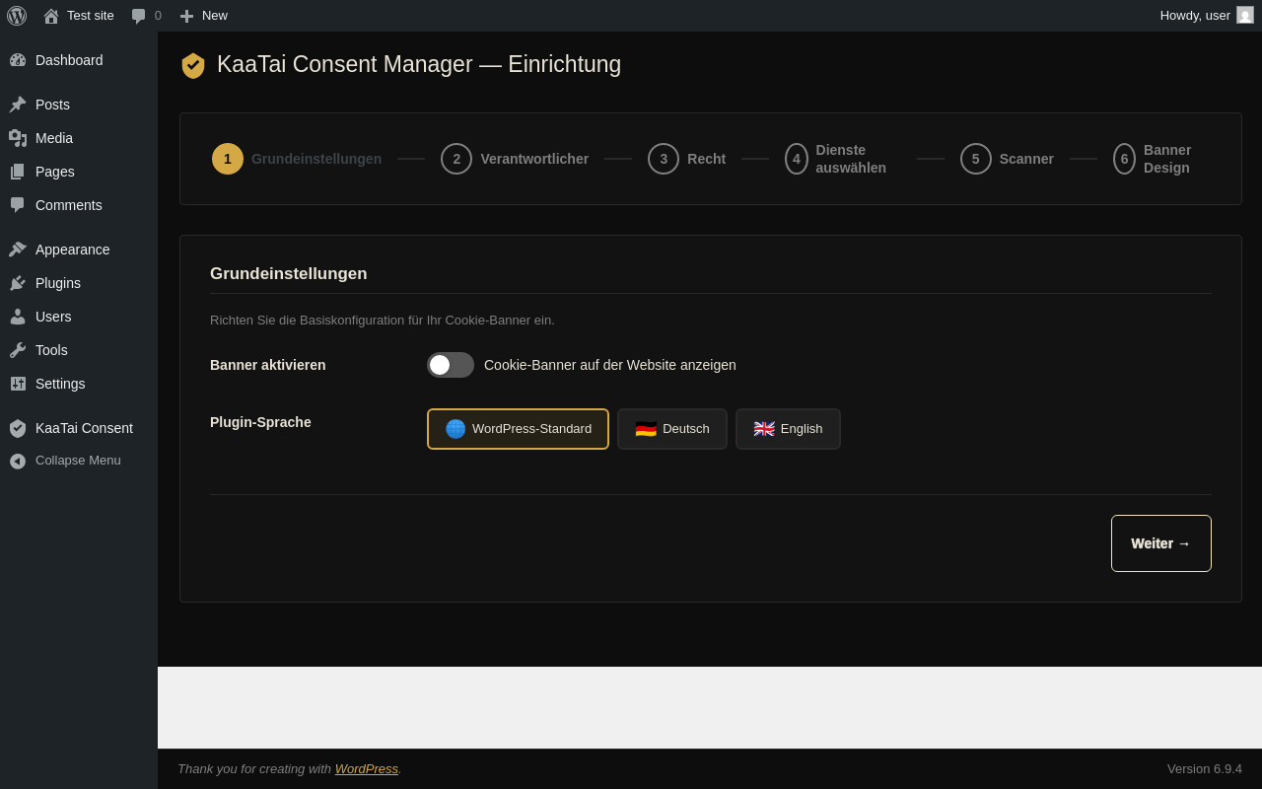Open Media via its camera icon
This screenshot has width=1262, height=789.
coord(18,138)
